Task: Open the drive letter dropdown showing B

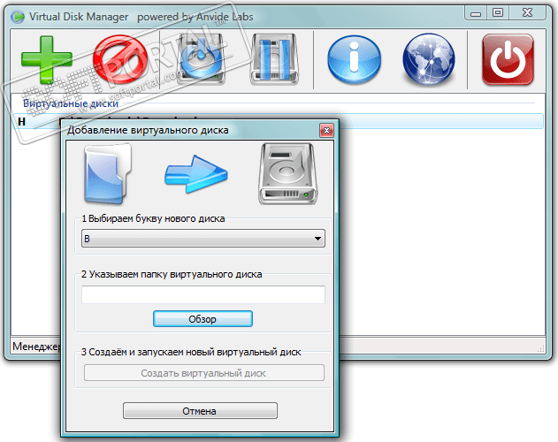Action: click(203, 239)
